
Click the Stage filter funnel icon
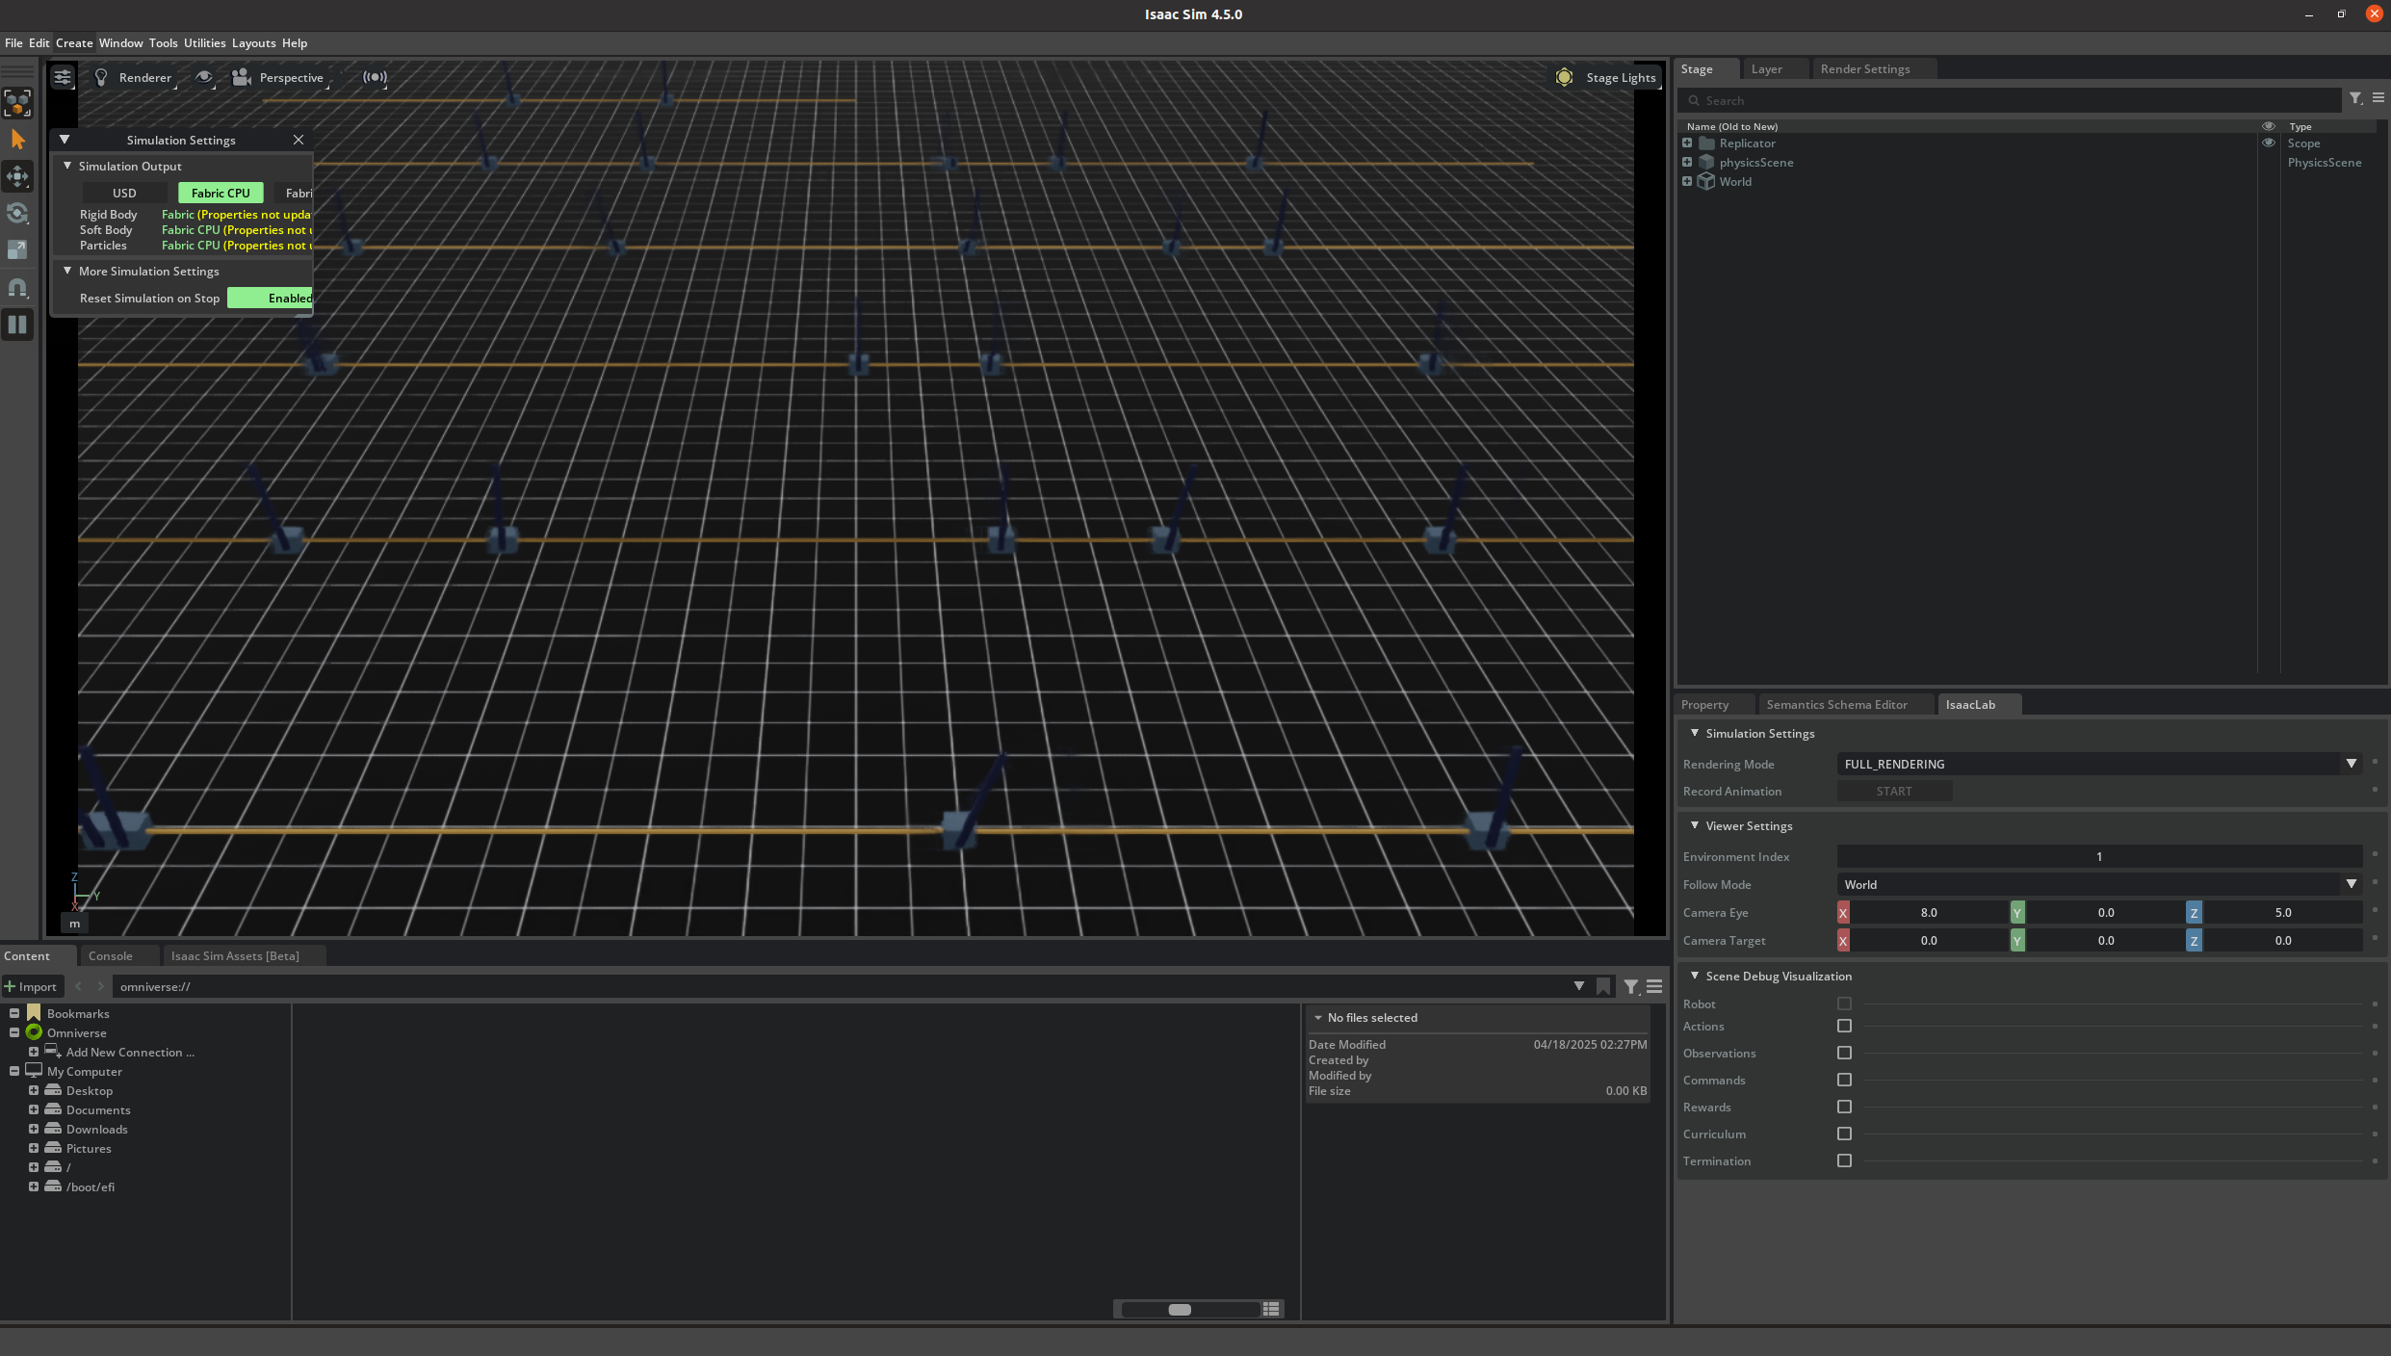2354,99
